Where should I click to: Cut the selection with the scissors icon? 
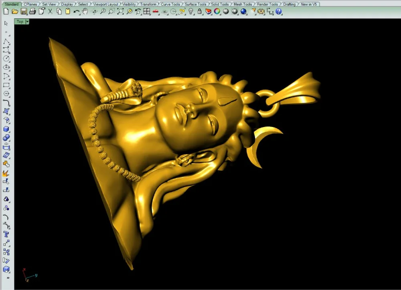coord(50,11)
